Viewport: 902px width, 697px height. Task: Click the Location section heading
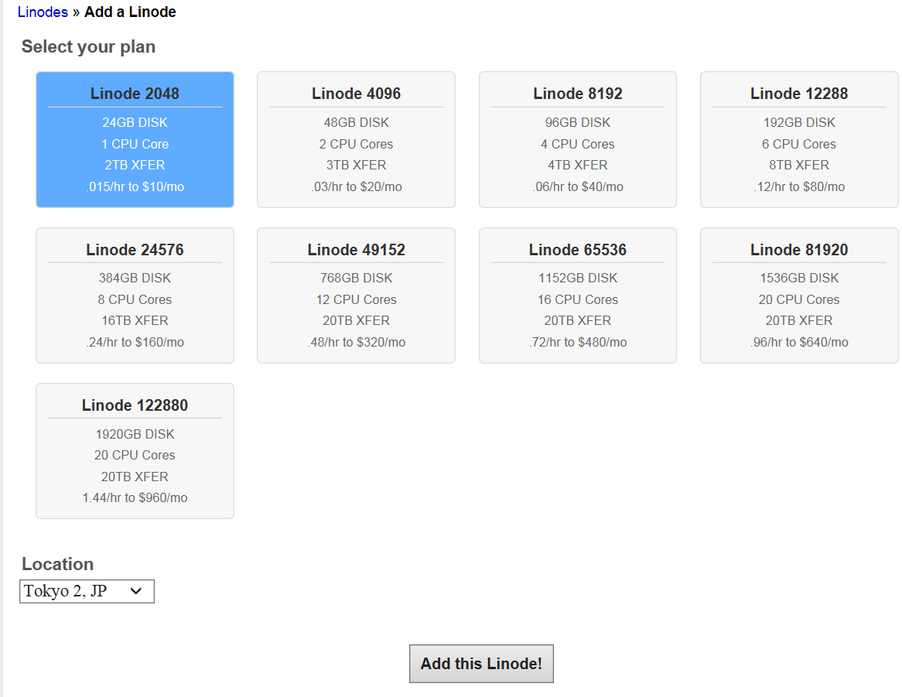[x=57, y=564]
